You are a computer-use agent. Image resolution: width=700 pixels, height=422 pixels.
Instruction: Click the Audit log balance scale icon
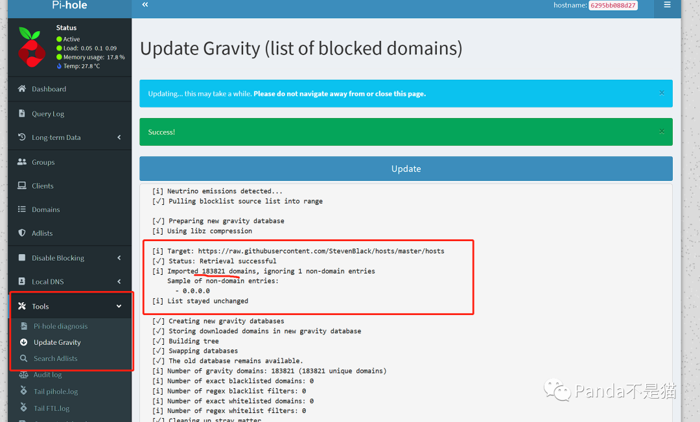click(x=24, y=375)
